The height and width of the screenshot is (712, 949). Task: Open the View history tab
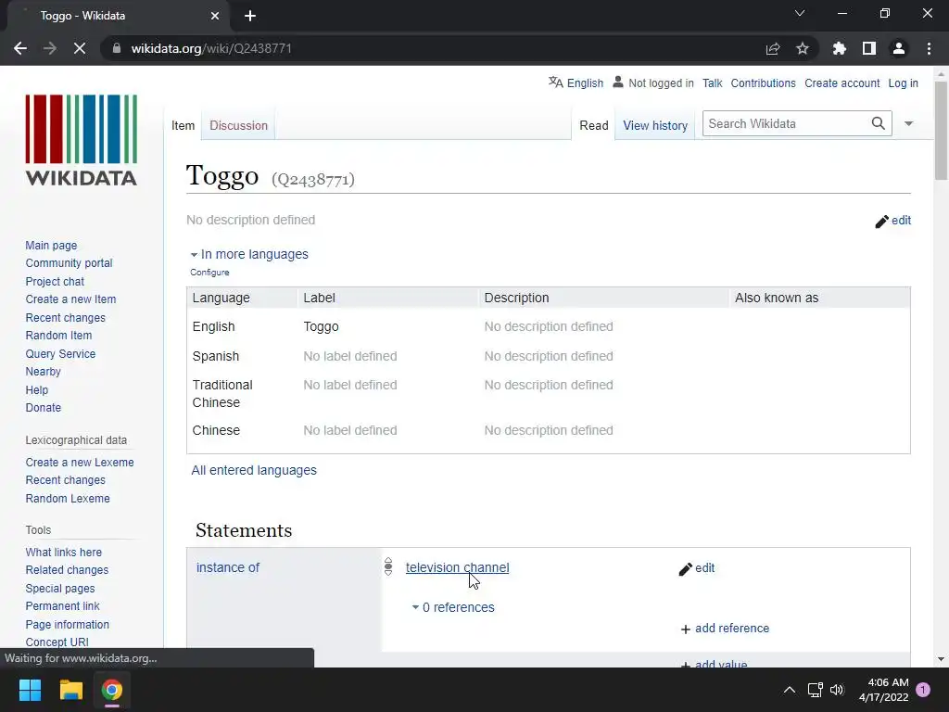655,125
